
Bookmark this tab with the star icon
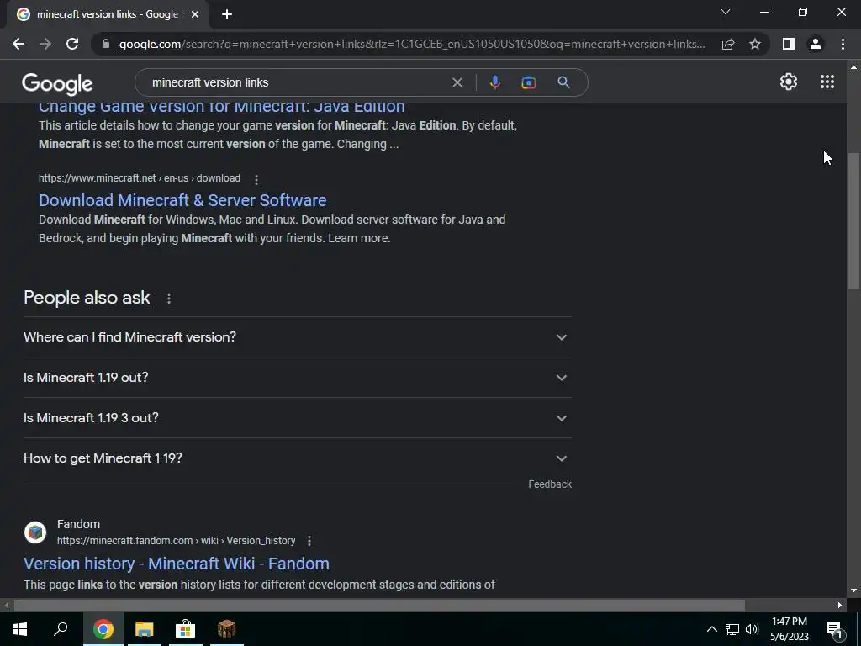point(755,44)
